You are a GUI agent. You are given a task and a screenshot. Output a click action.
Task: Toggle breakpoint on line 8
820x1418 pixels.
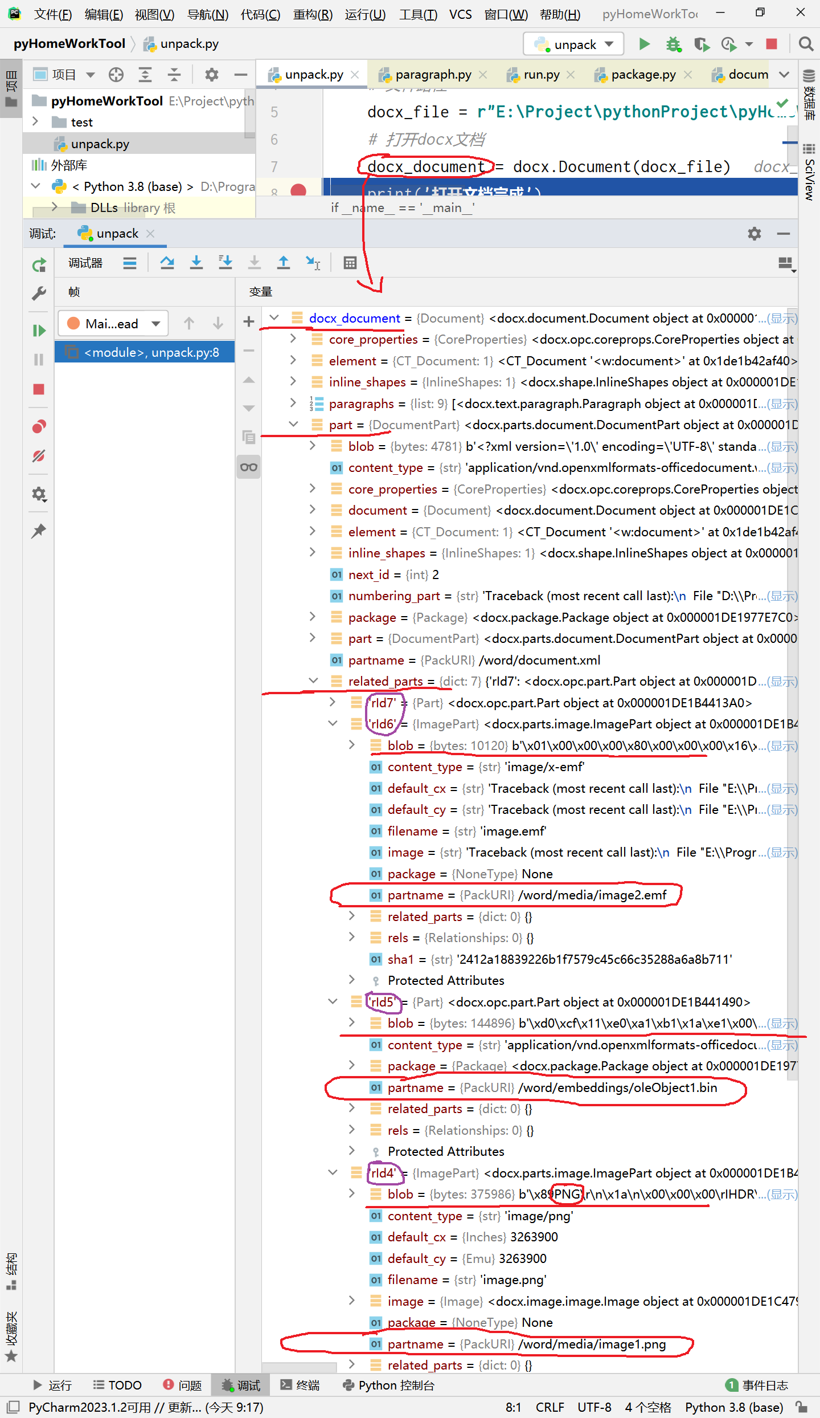tap(298, 190)
